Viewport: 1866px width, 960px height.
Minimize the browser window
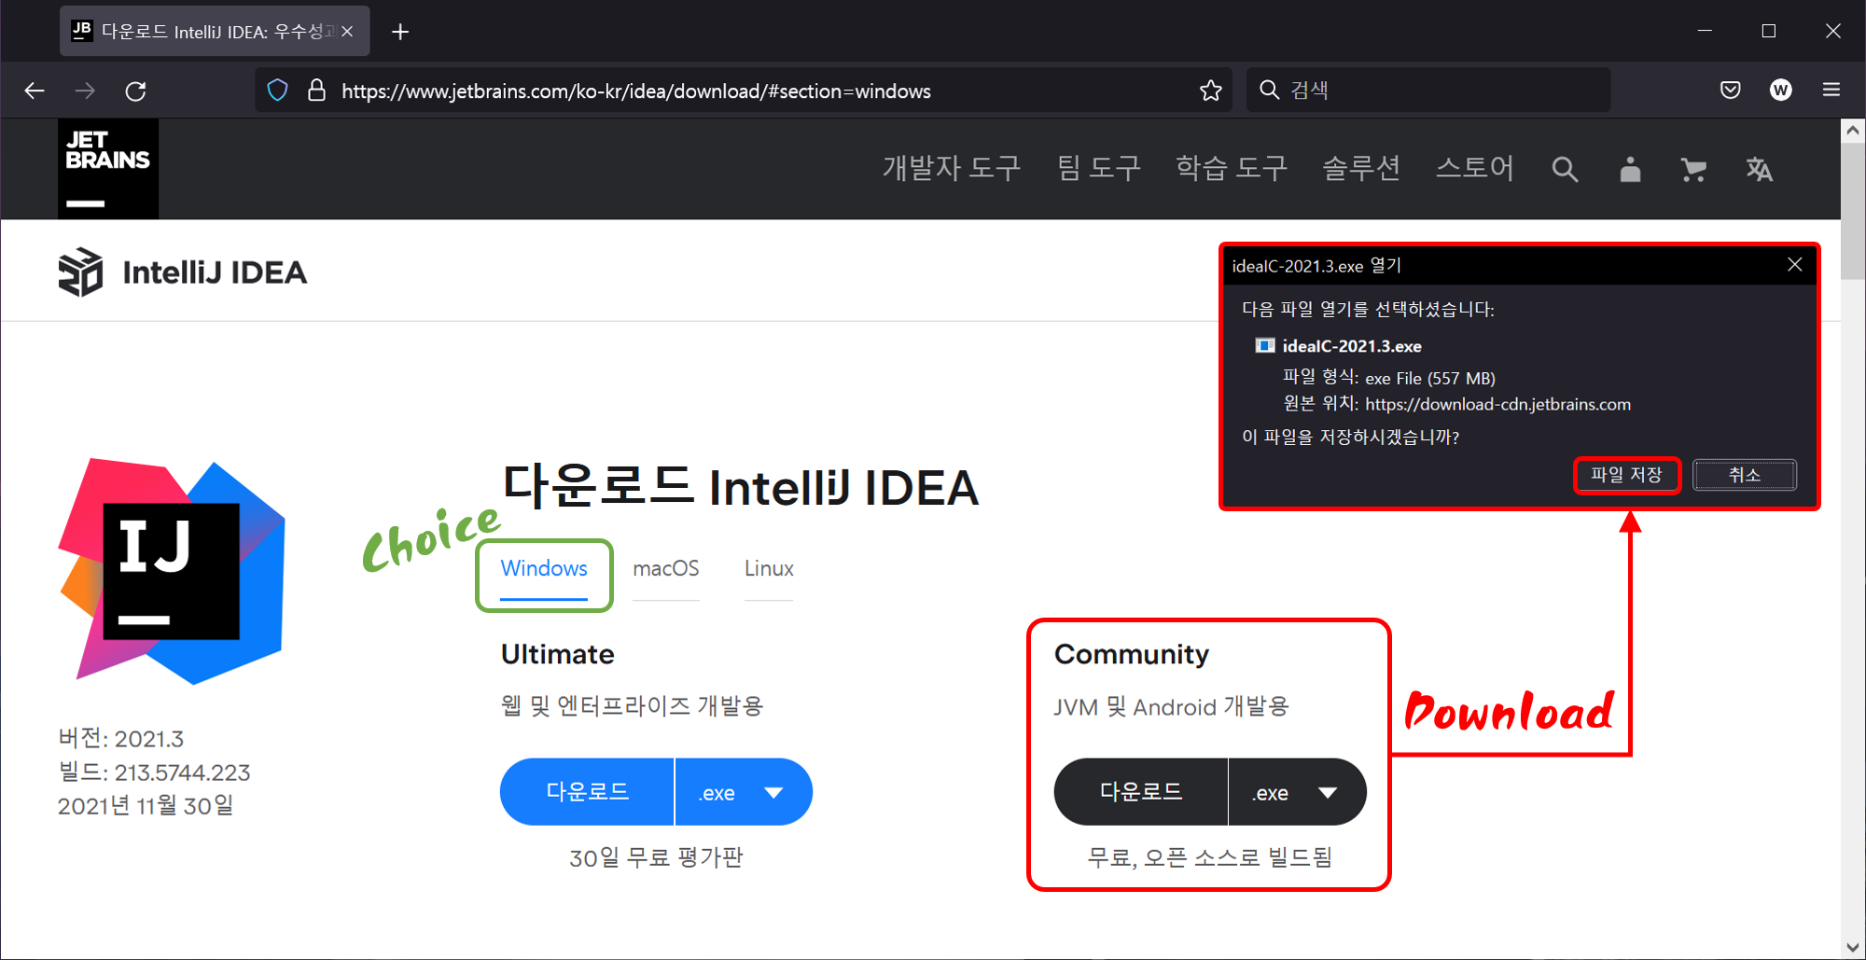point(1705,32)
